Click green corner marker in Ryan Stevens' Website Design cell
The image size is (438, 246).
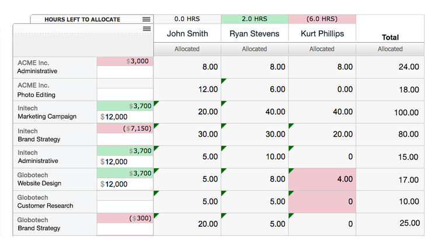(x=223, y=171)
